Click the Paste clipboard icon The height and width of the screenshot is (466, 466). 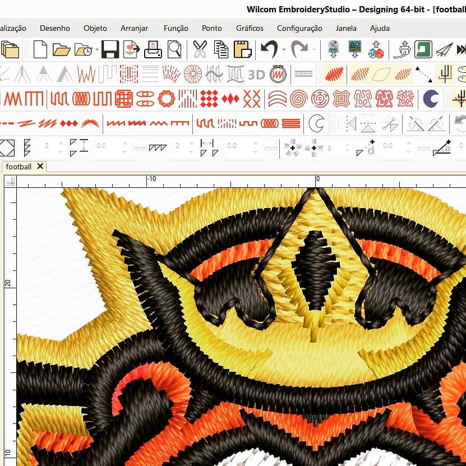[243, 49]
